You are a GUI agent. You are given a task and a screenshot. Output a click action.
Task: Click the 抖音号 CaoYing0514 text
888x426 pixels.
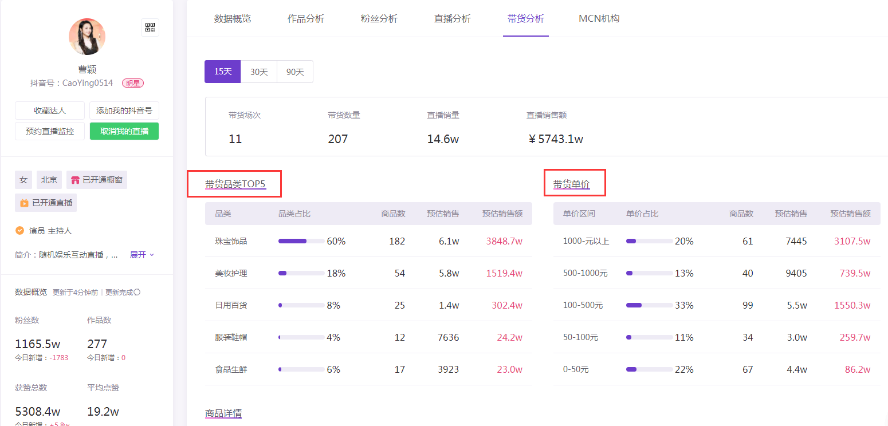click(72, 83)
